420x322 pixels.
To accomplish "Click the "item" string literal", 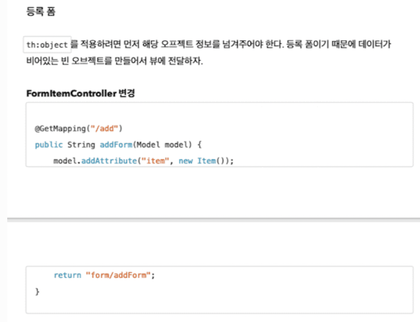I will [x=155, y=161].
